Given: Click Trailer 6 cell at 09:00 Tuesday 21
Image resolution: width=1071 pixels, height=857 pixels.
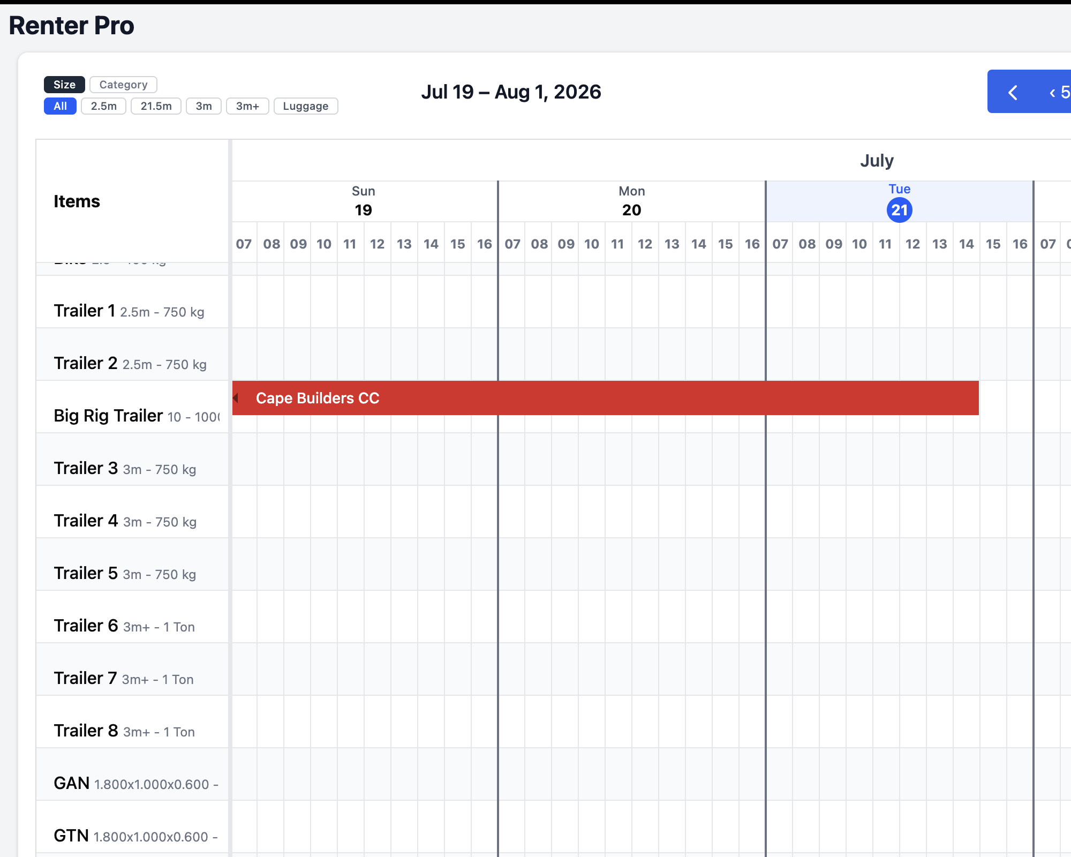Looking at the screenshot, I should [833, 617].
